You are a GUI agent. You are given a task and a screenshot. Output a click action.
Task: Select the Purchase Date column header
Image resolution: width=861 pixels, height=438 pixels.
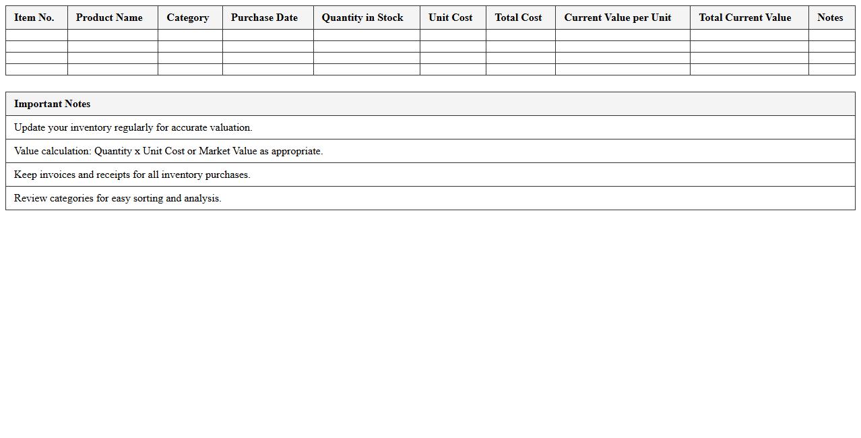pos(264,18)
